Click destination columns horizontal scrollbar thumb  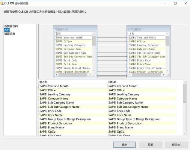(146, 75)
